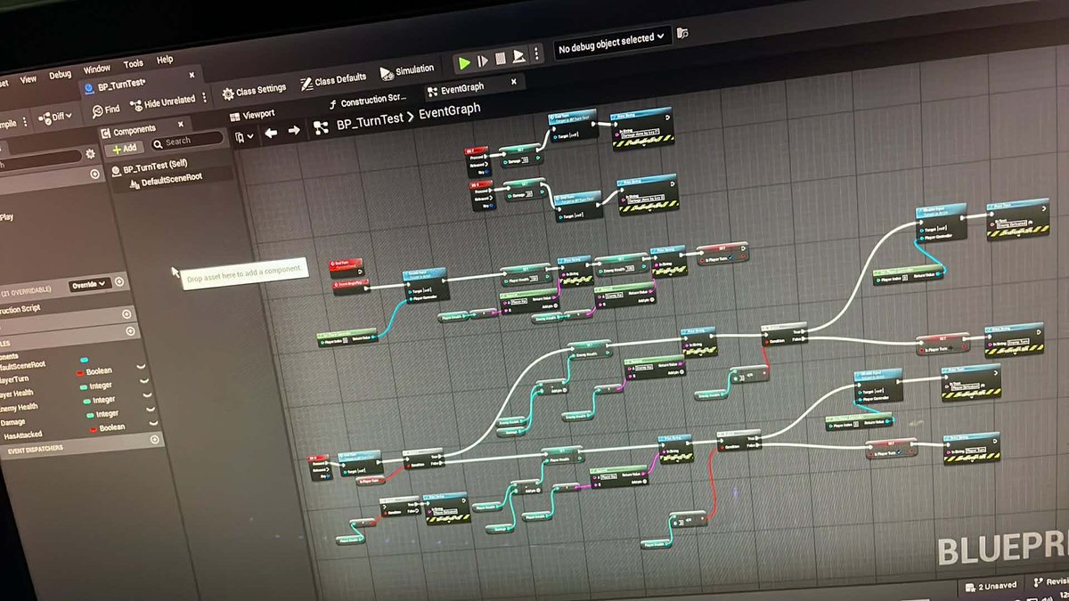Click Damage Integer type pill
1069x601 pixels.
[x=89, y=415]
